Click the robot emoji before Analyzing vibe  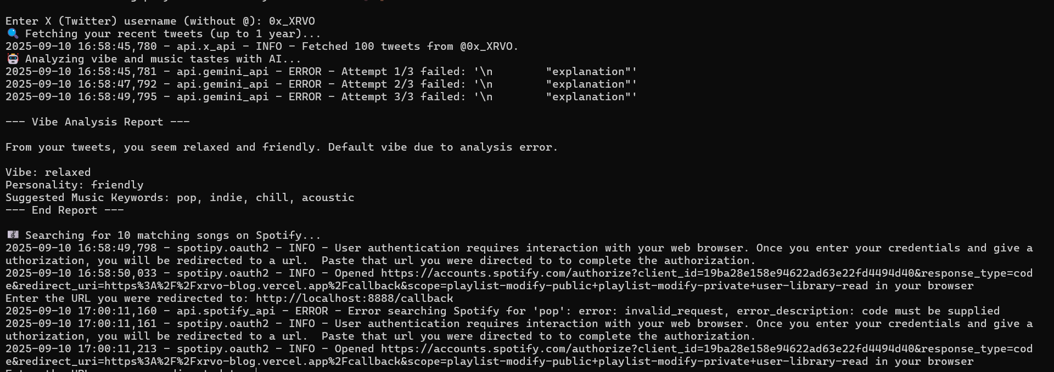pos(12,59)
